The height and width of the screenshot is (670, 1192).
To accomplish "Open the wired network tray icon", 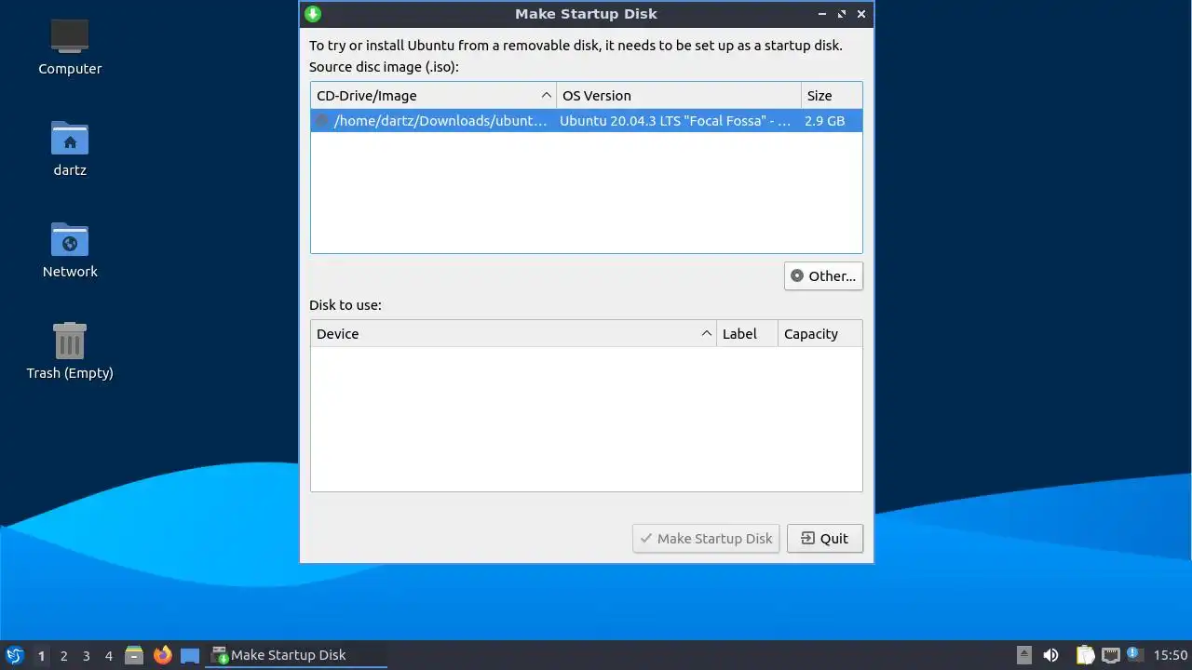I will (x=1110, y=655).
